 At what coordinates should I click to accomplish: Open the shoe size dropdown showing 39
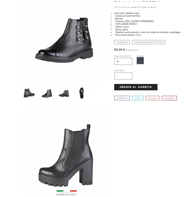point(123,61)
